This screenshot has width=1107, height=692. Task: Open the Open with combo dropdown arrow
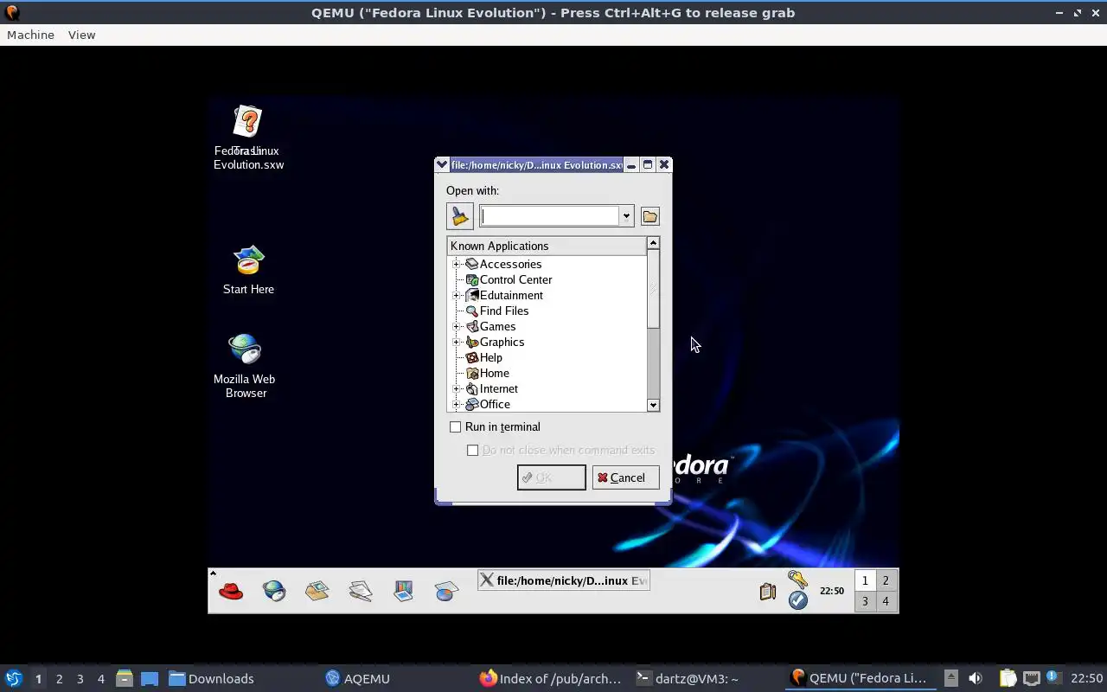pos(626,216)
